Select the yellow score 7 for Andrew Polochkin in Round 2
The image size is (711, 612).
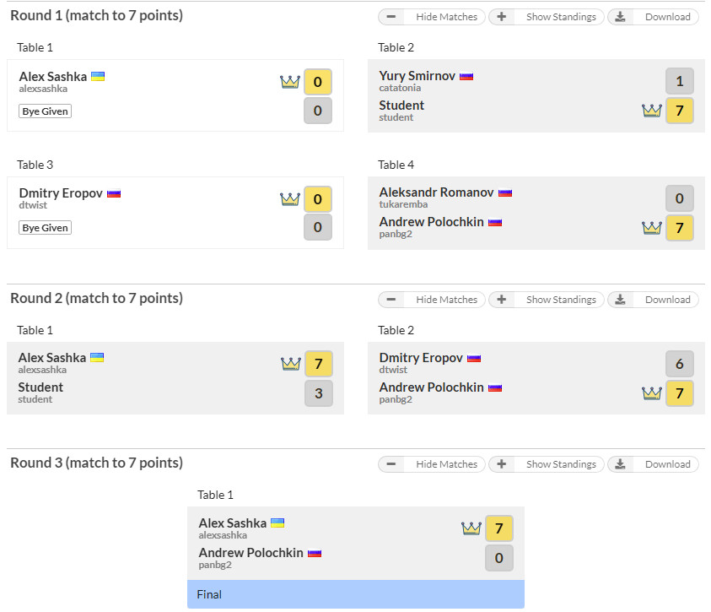point(679,393)
